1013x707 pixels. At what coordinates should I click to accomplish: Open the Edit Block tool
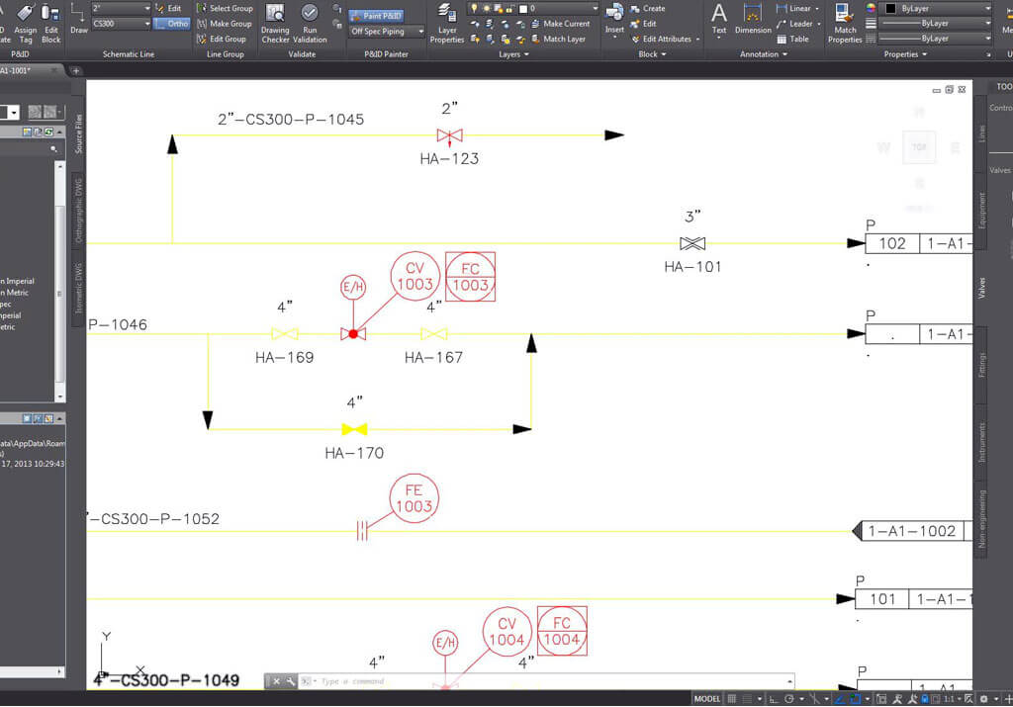pos(51,24)
